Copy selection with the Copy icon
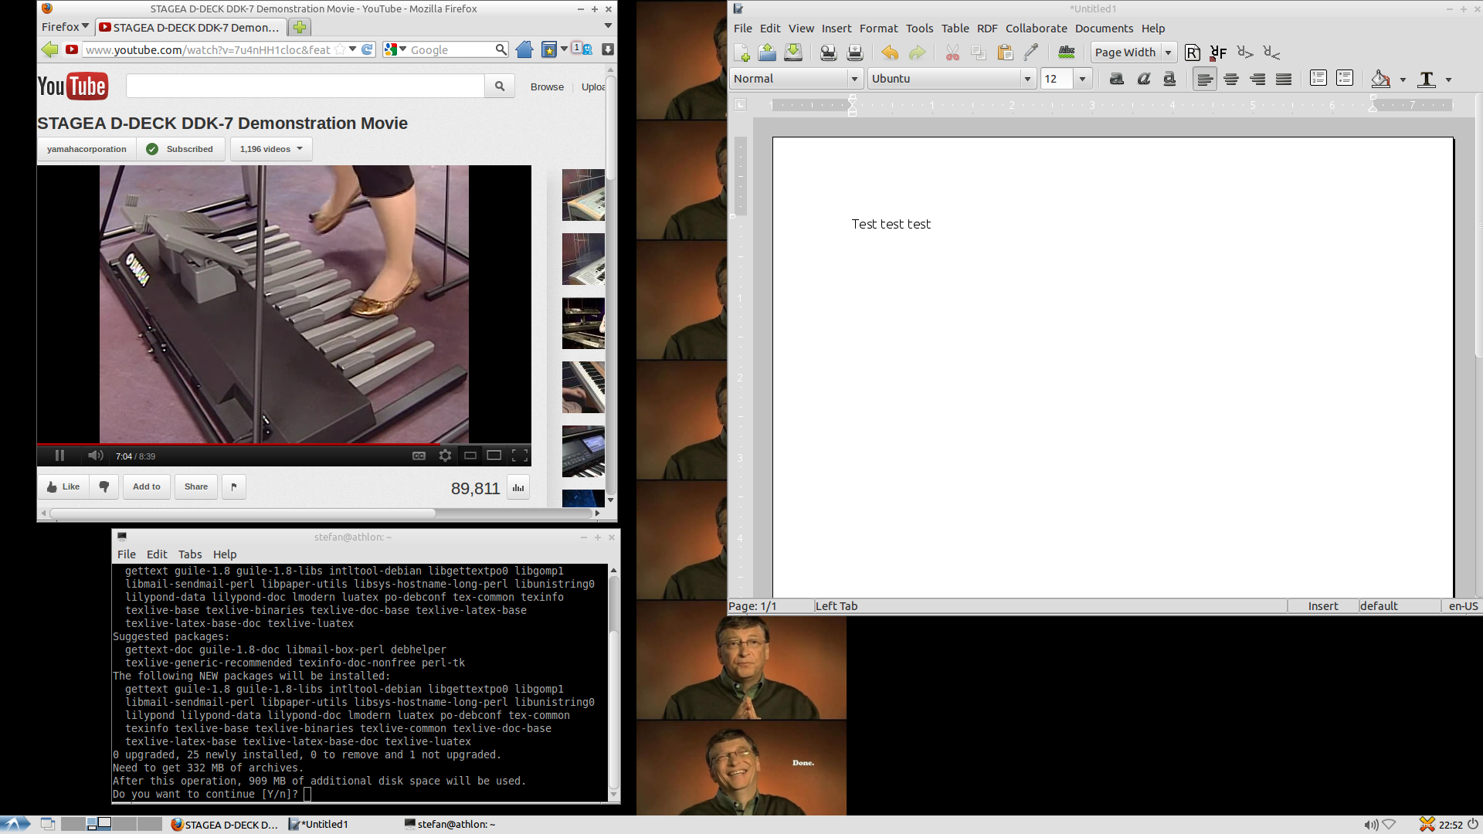Viewport: 1483px width, 834px height. (978, 53)
